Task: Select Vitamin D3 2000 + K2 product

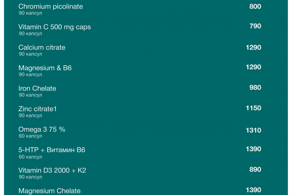Action: click(52, 170)
